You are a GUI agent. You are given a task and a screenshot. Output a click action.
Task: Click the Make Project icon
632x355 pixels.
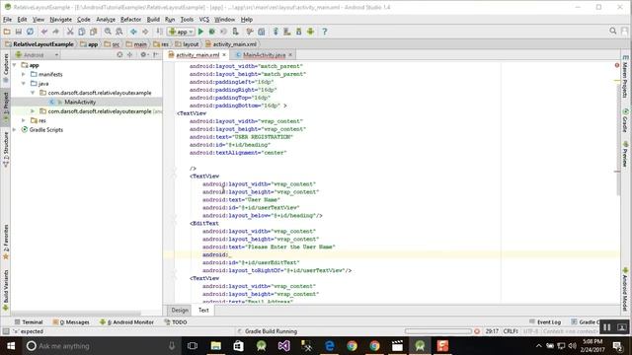[x=160, y=32]
